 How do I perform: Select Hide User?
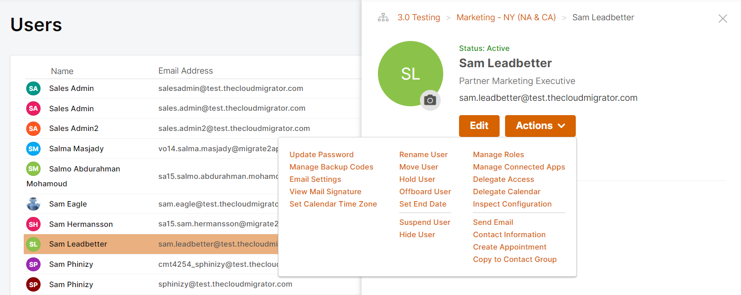click(417, 235)
